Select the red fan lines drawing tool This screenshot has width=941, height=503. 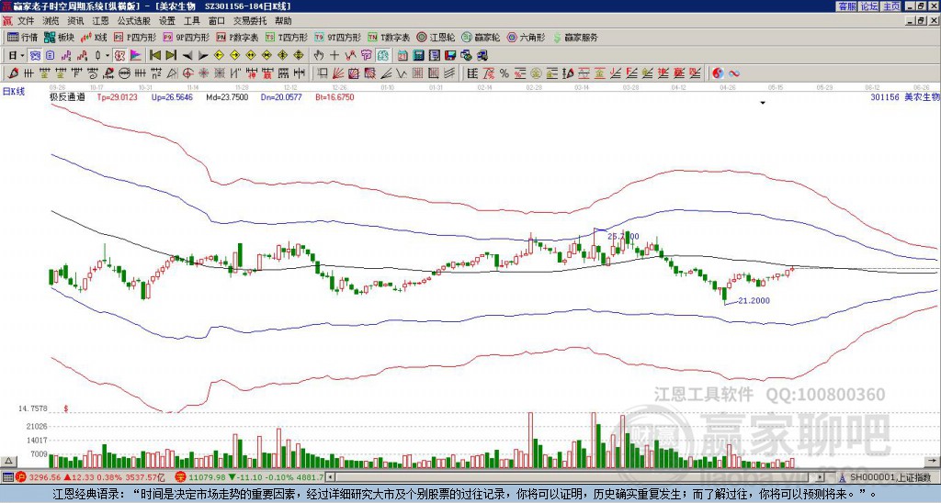338,73
